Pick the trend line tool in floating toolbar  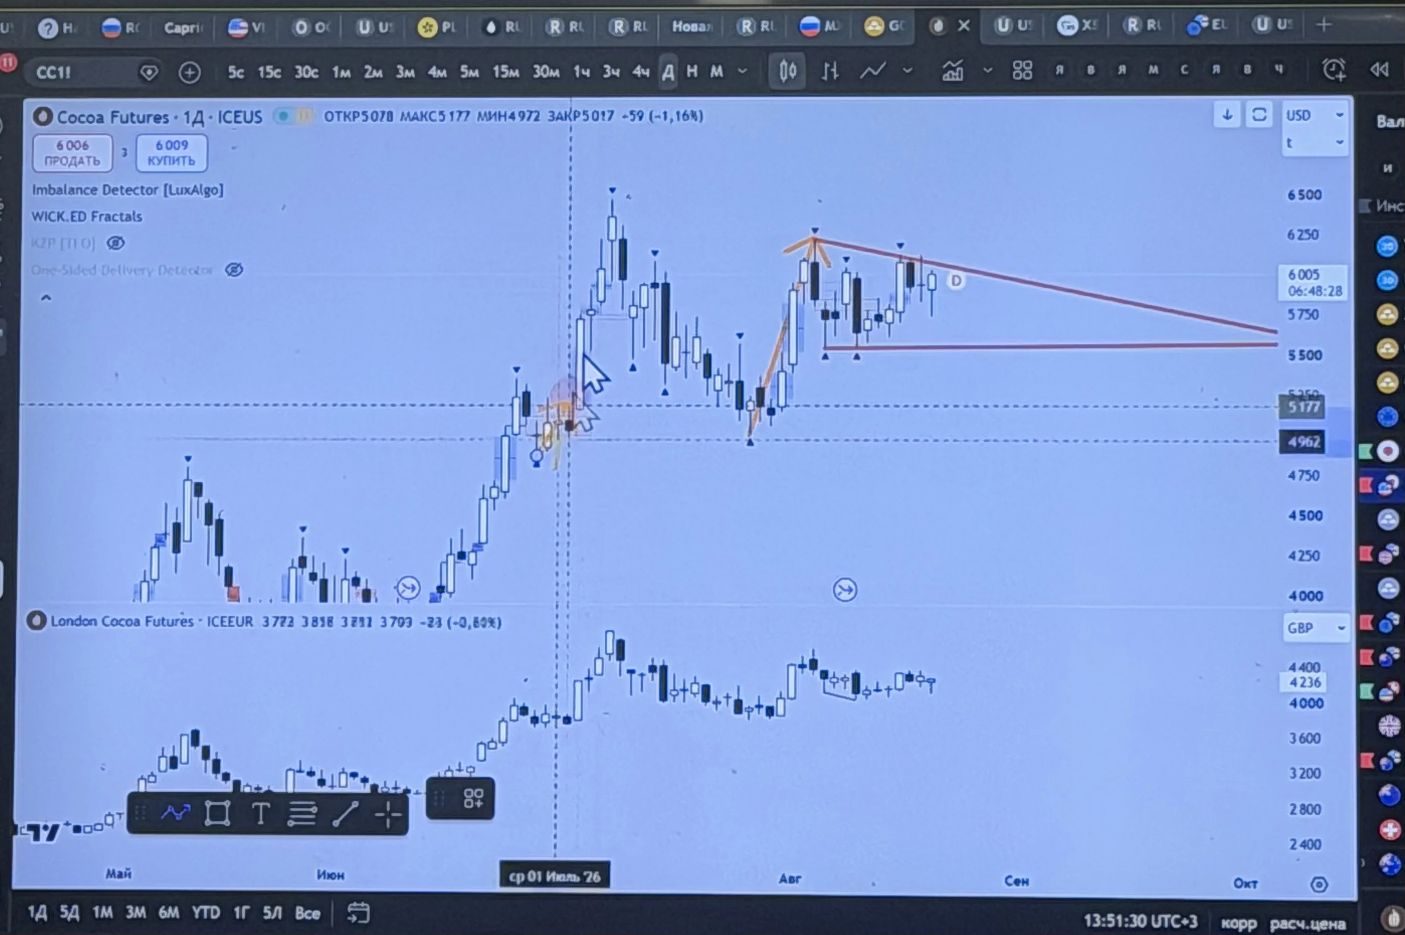[x=345, y=813]
